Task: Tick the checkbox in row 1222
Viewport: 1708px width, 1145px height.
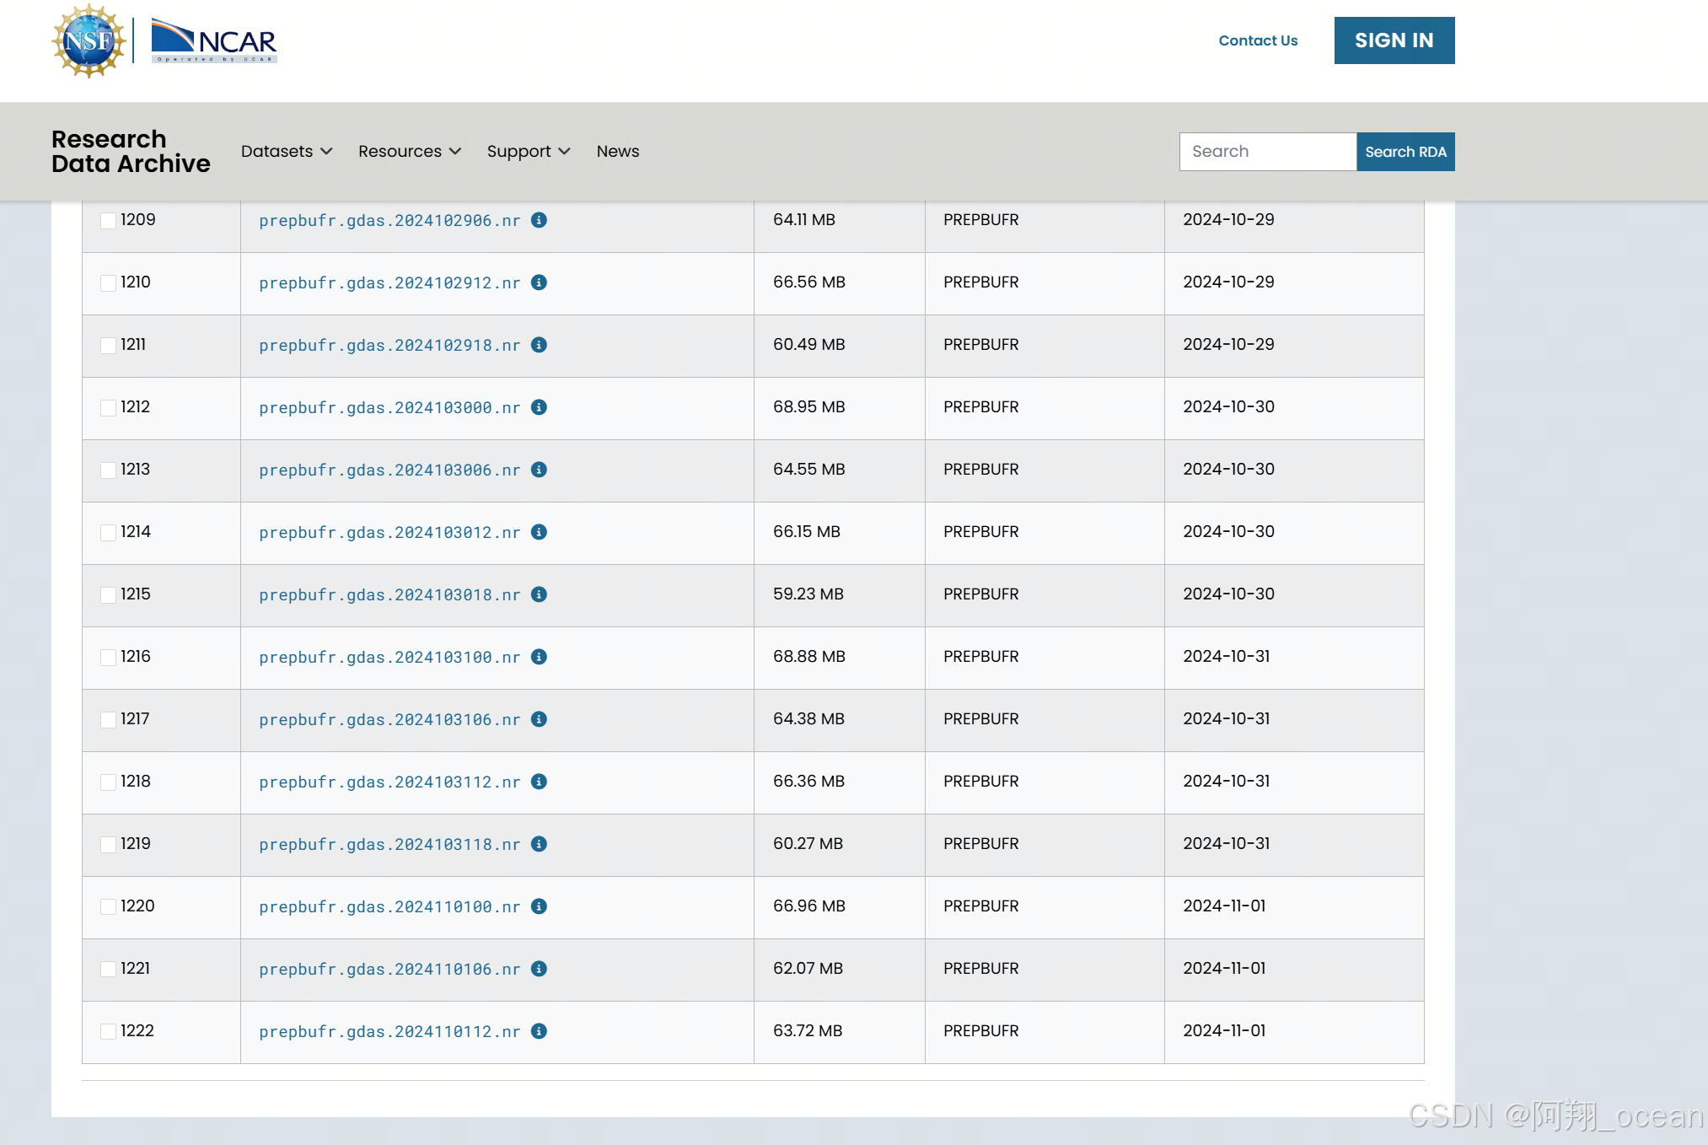Action: (108, 1032)
